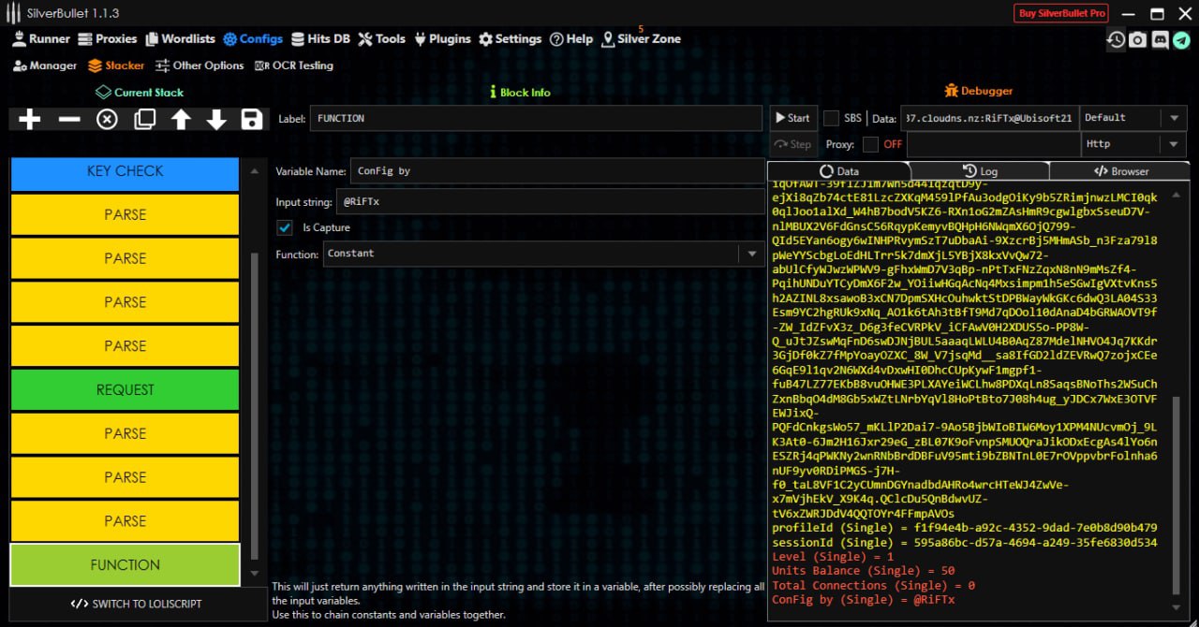Switch to the Log tab in the debugger
Image resolution: width=1199 pixels, height=627 pixels.
979,171
